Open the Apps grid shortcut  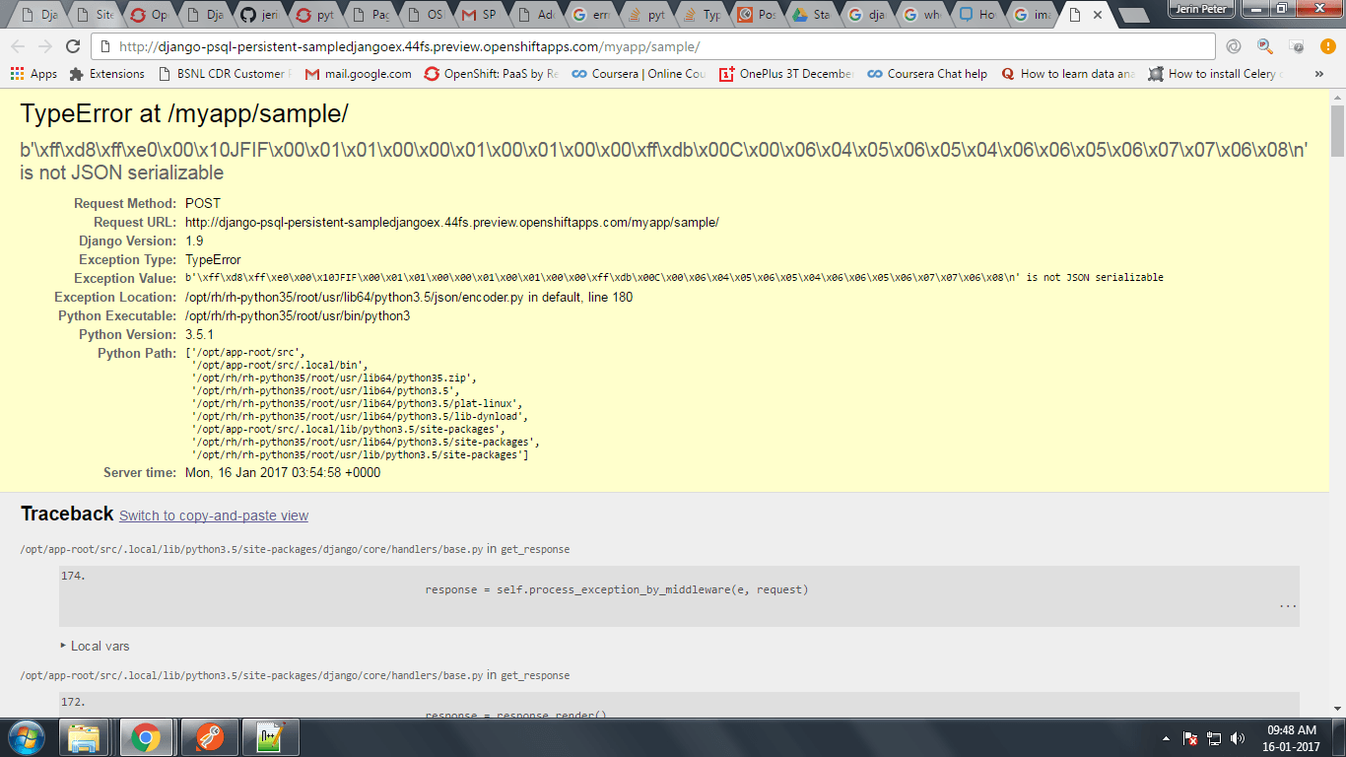34,74
